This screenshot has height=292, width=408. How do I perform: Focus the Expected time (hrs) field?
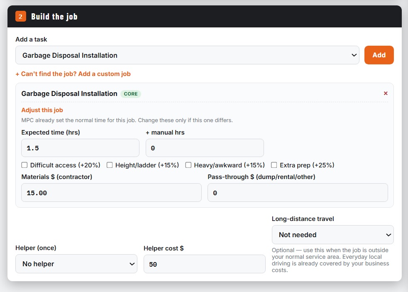(80, 148)
